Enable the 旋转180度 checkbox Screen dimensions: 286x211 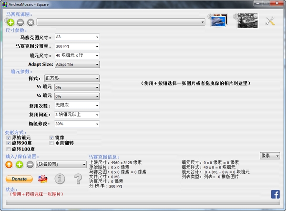(8, 149)
